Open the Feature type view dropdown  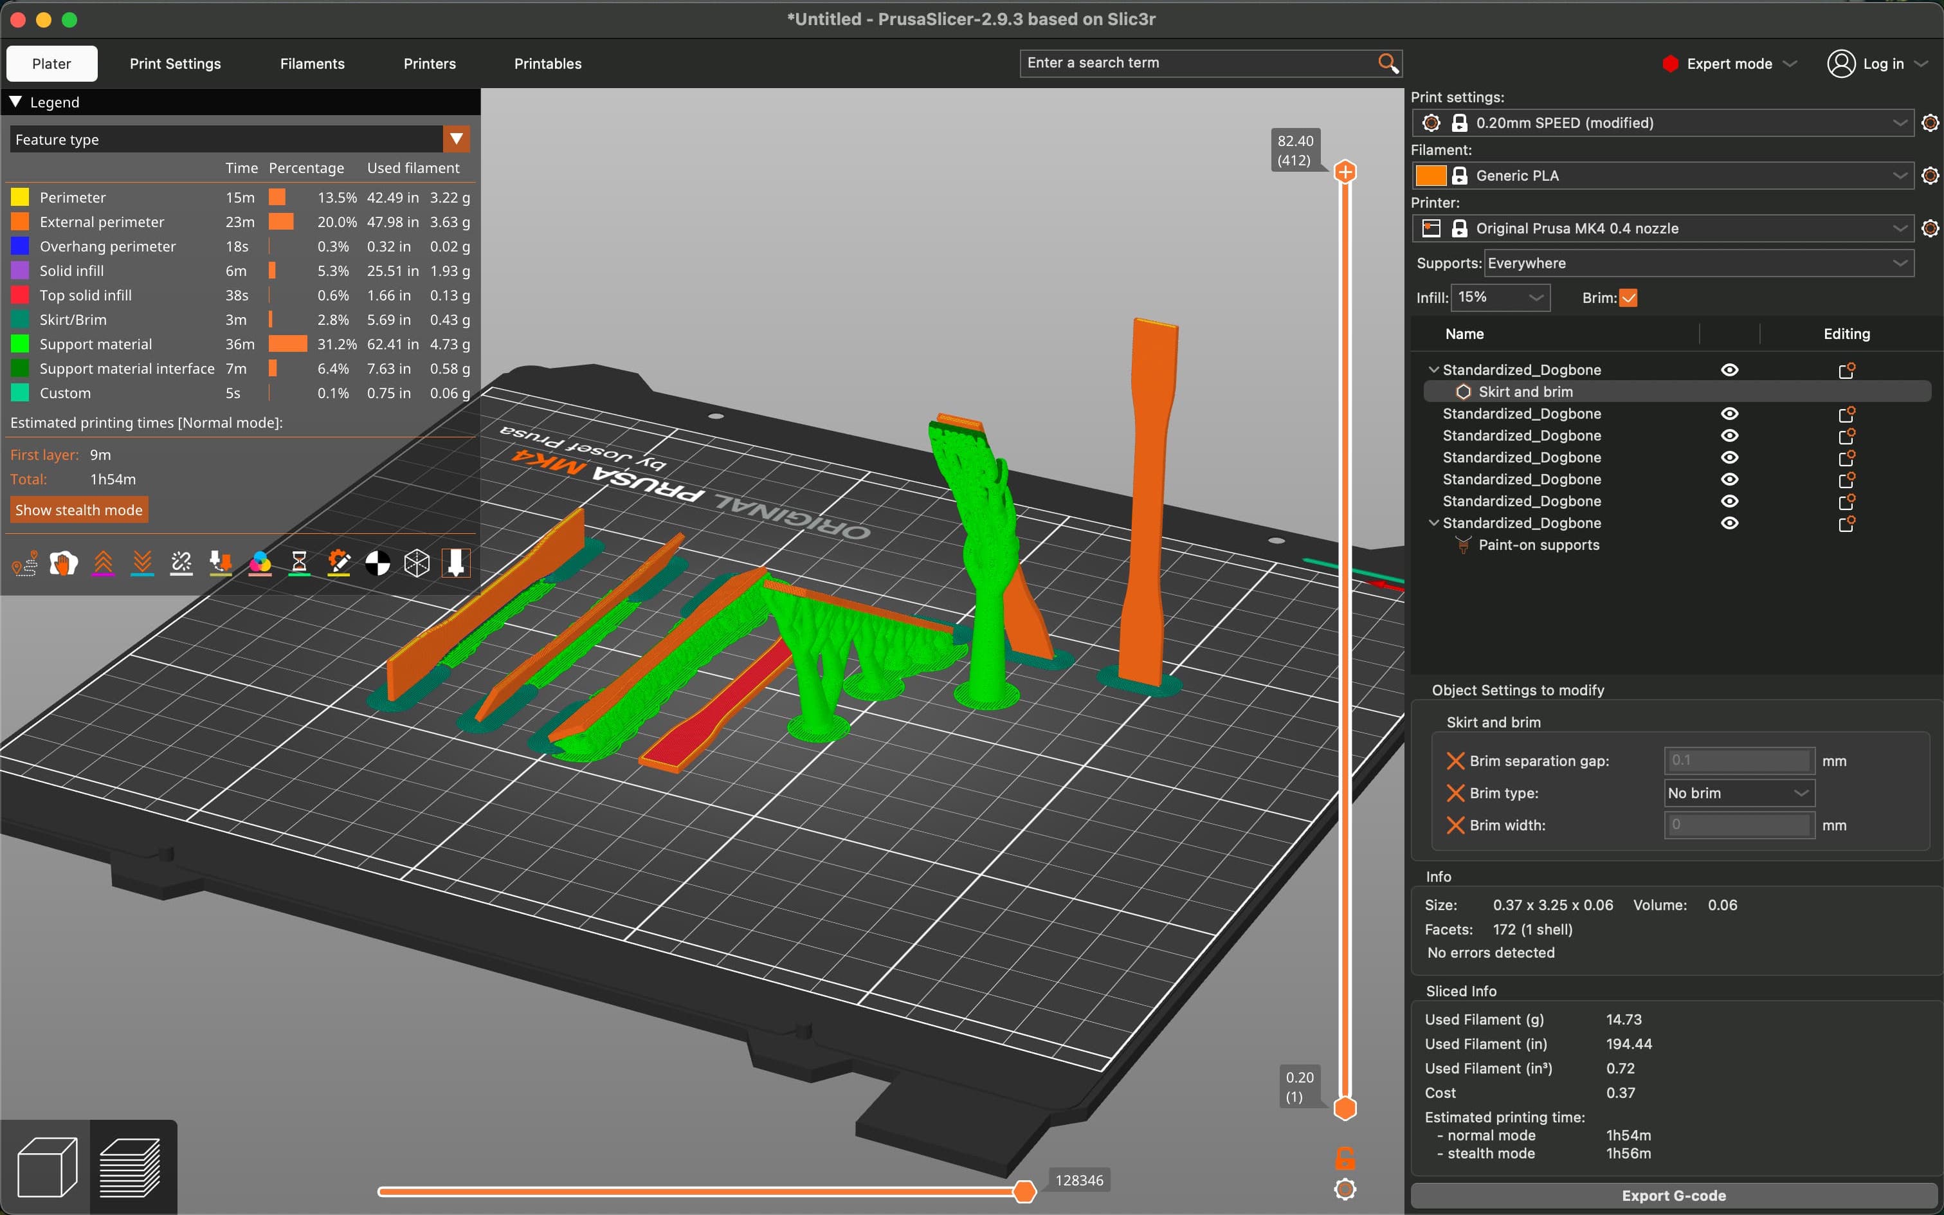tap(457, 139)
